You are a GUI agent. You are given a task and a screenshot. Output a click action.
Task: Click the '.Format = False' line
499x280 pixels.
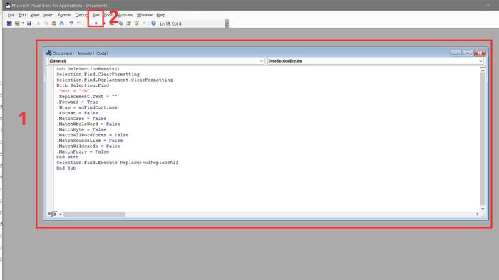(x=77, y=113)
